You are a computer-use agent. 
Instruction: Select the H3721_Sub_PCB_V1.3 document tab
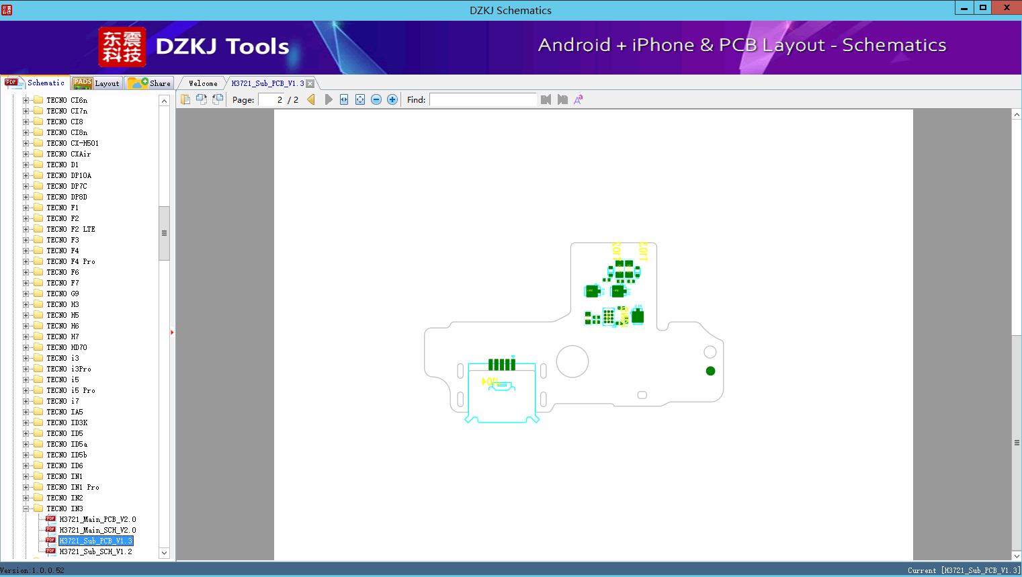(x=267, y=83)
